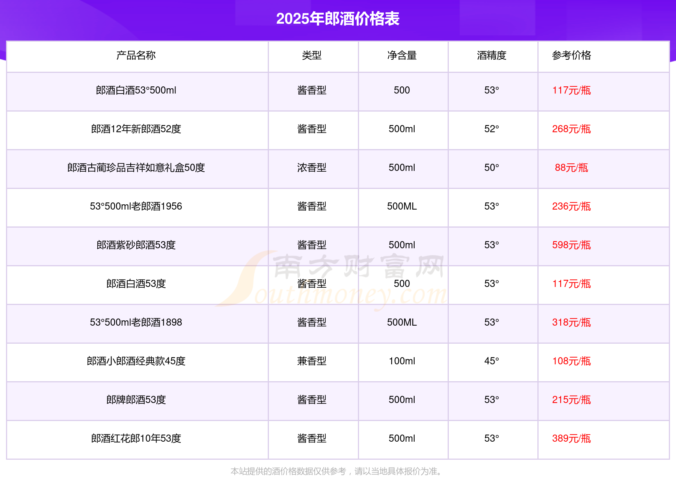Click the price 389元/瓶
676x477 pixels.
pyautogui.click(x=571, y=439)
